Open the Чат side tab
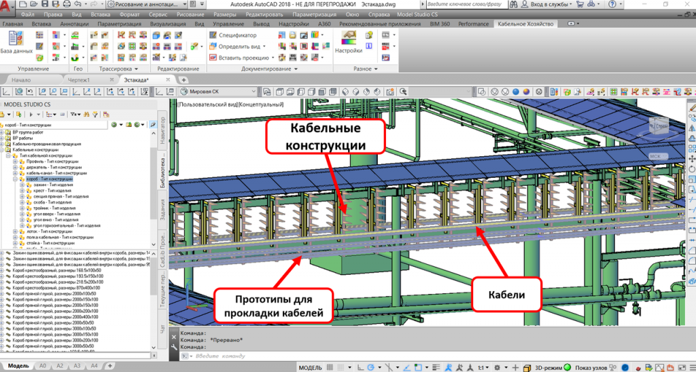 coord(162,329)
